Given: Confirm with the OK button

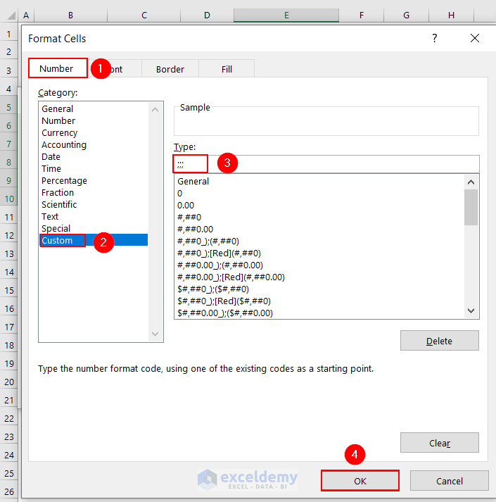Looking at the screenshot, I should point(360,481).
